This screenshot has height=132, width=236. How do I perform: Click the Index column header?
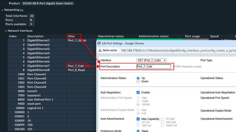click(13, 36)
